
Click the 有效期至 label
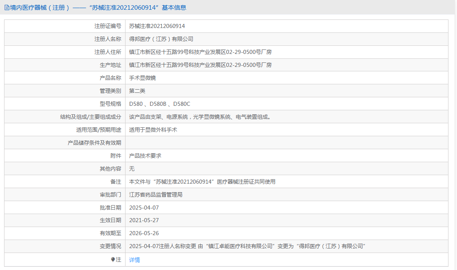(x=110, y=234)
